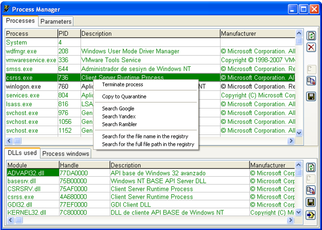This screenshot has width=322, height=230.
Task: Click the Windows User Mode Driver Manager description
Action: tap(130, 51)
